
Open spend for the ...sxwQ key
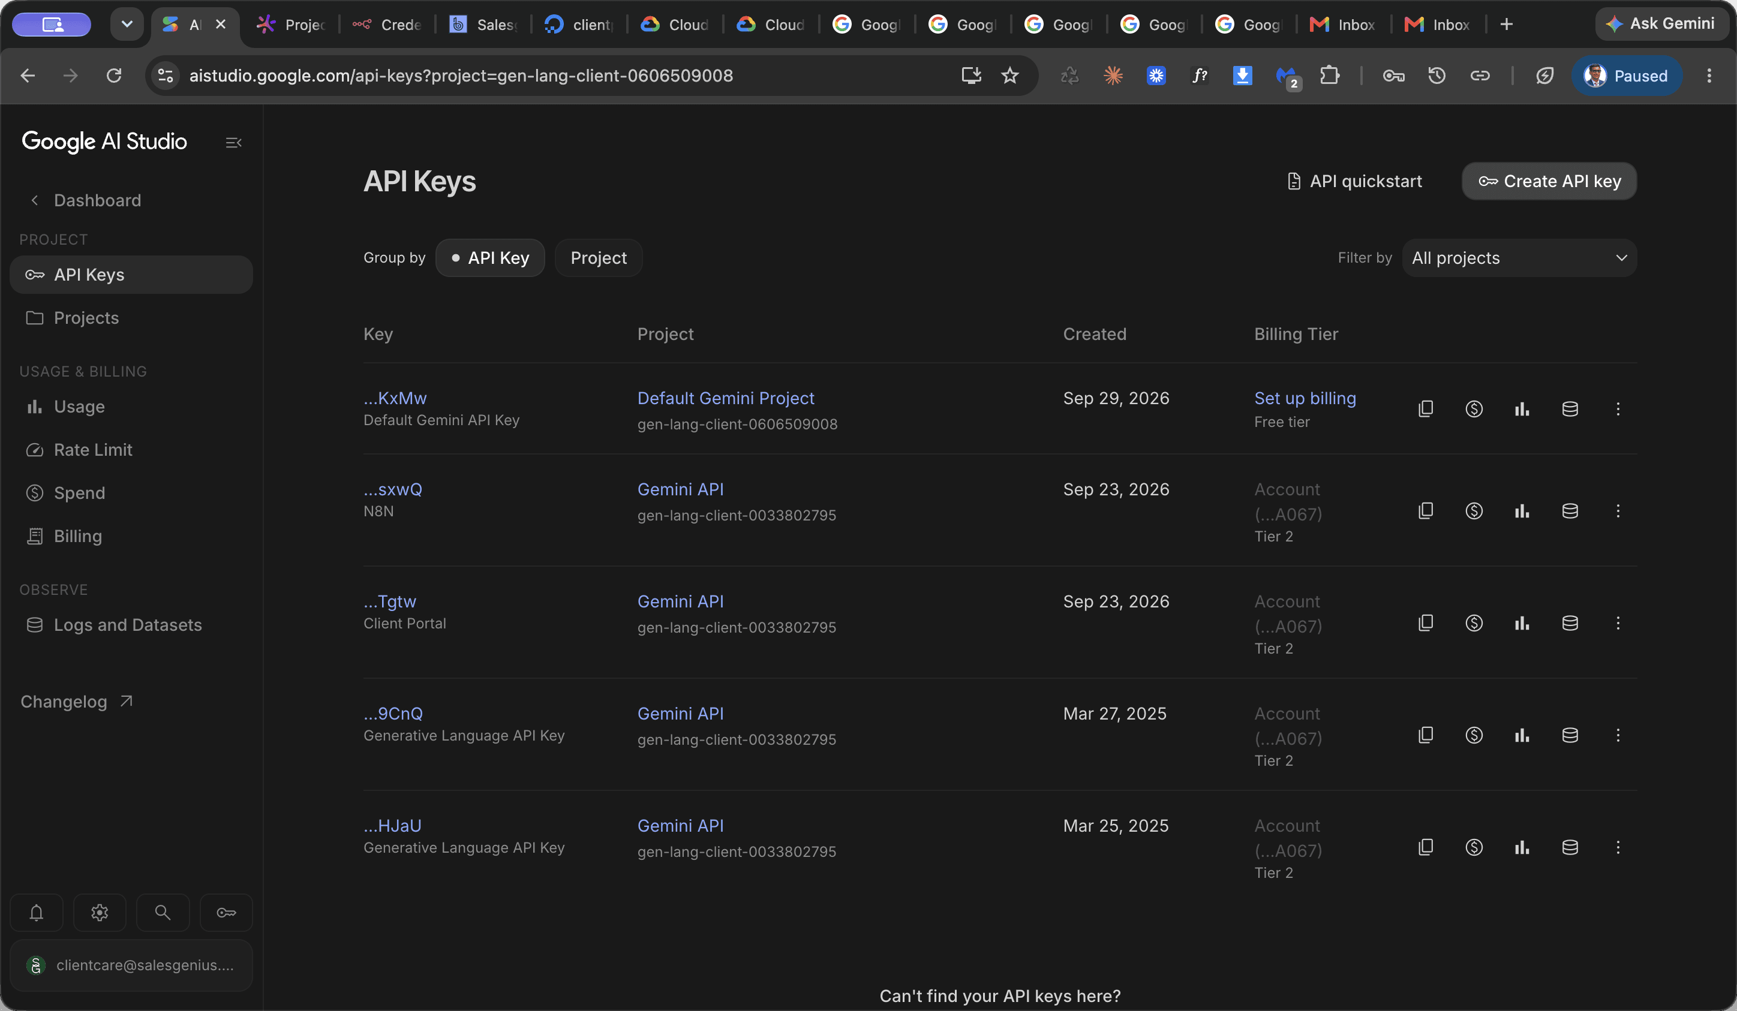pos(1474,511)
